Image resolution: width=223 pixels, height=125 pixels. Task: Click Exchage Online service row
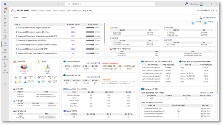coord(99,101)
